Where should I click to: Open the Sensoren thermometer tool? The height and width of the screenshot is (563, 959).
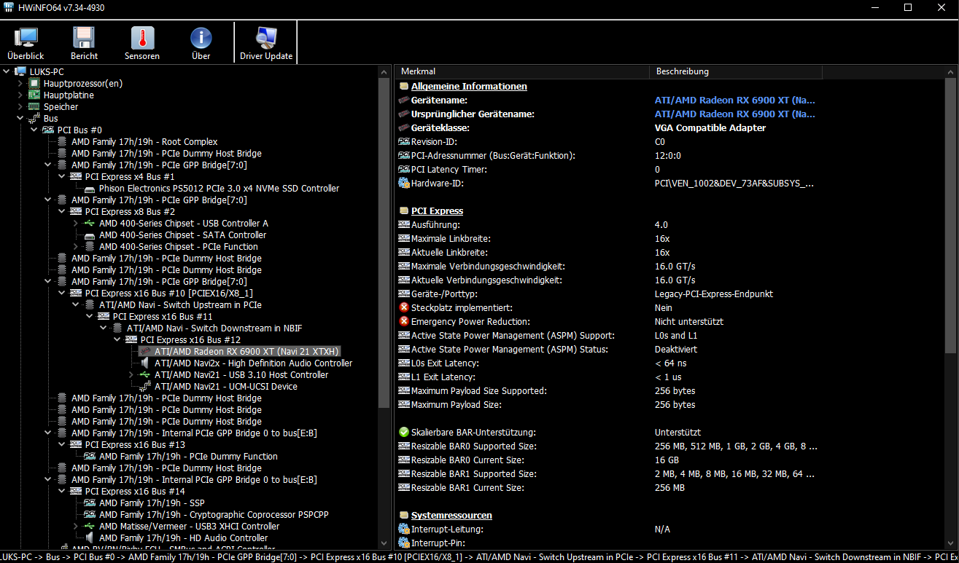[142, 44]
